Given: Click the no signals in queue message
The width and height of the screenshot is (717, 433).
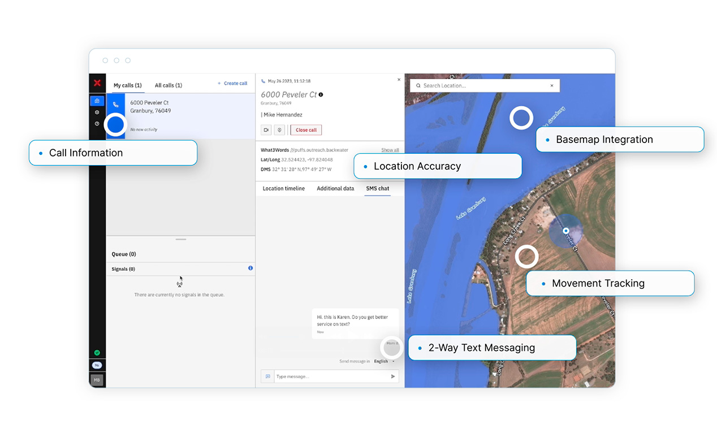Looking at the screenshot, I should click(x=179, y=295).
